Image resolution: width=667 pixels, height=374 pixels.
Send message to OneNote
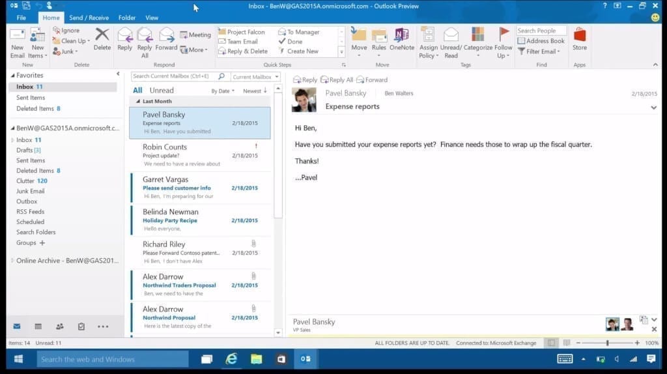click(x=401, y=39)
